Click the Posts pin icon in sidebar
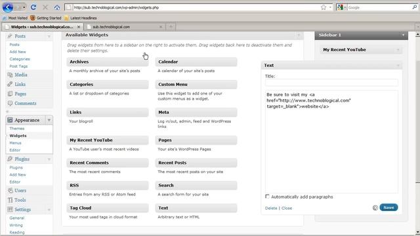Viewport: 420px width, 236px height. point(10,36)
